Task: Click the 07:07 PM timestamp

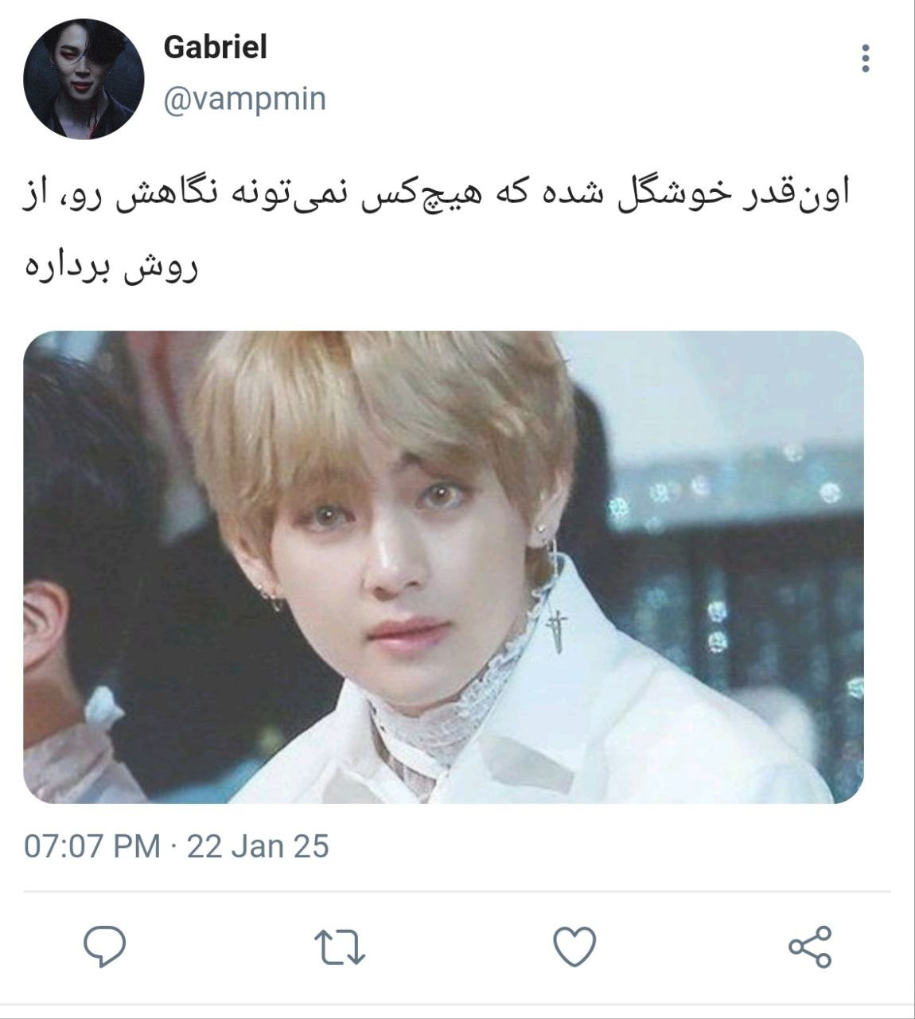Action: tap(92, 846)
